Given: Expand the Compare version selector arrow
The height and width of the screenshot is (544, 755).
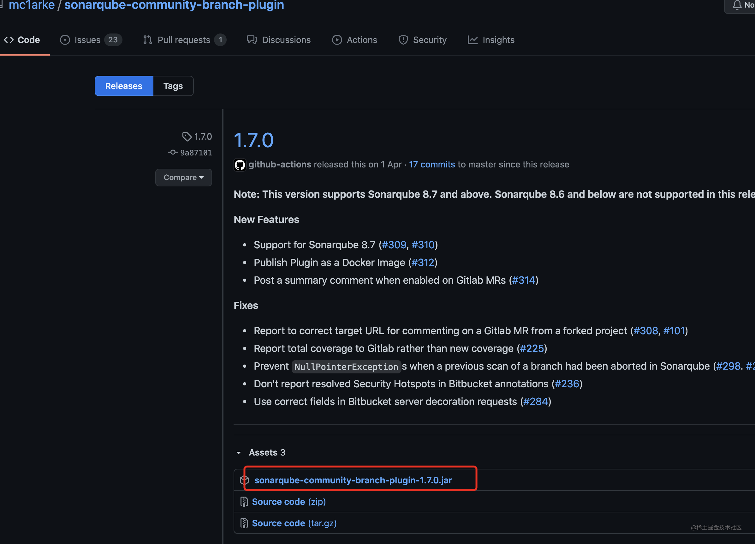Looking at the screenshot, I should 202,178.
